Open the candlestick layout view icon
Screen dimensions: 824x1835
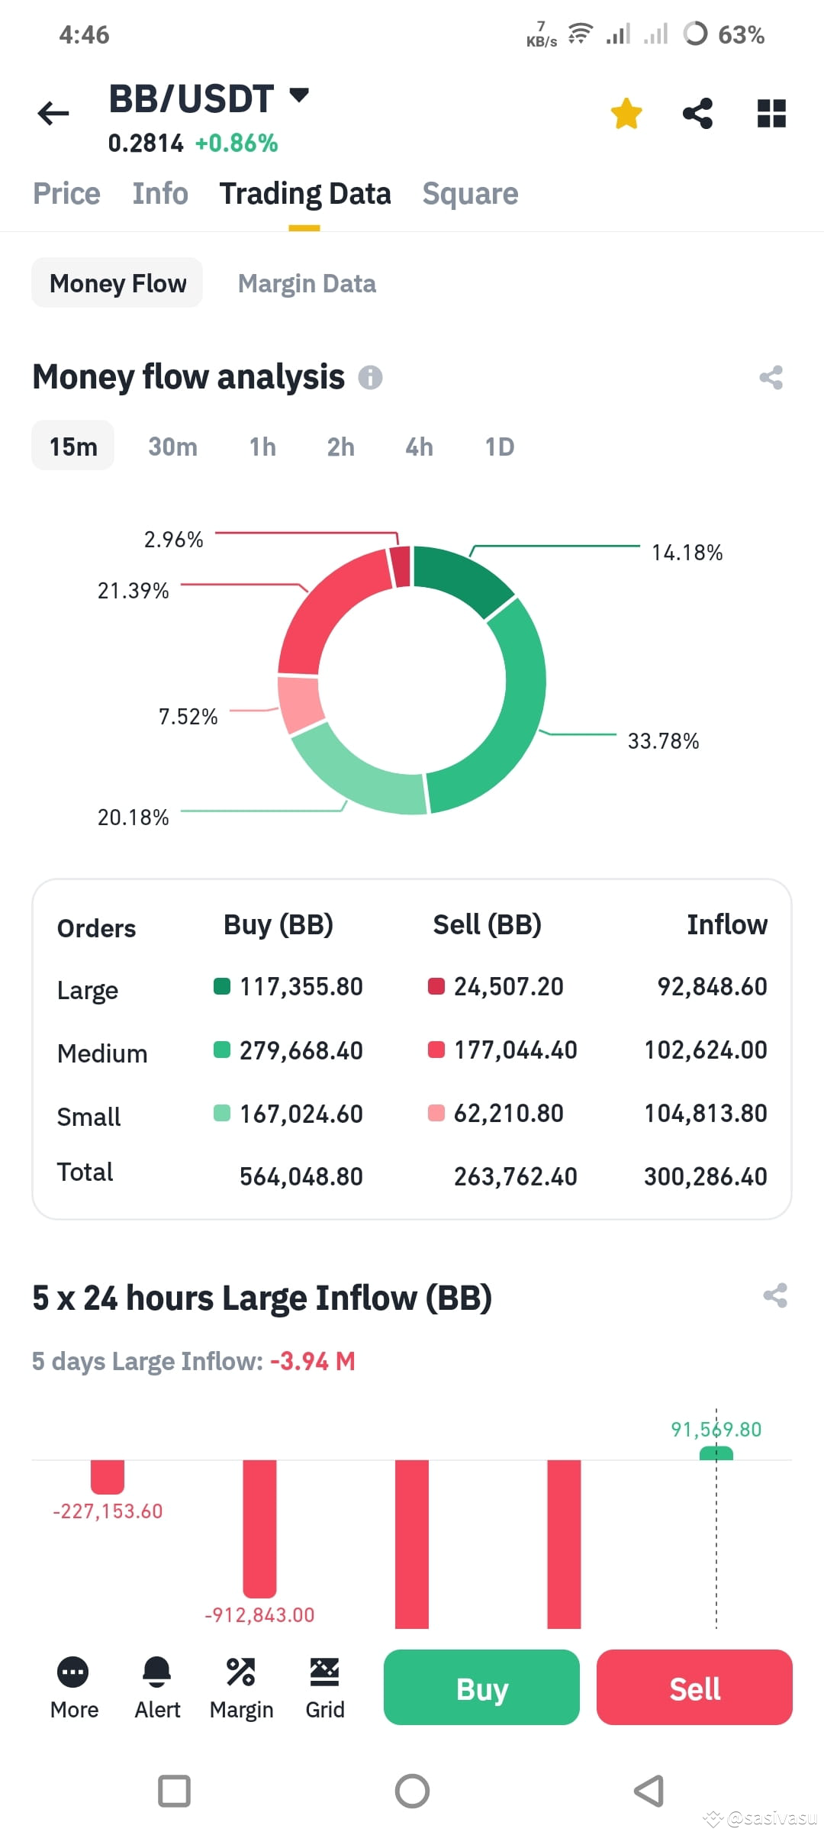(769, 112)
